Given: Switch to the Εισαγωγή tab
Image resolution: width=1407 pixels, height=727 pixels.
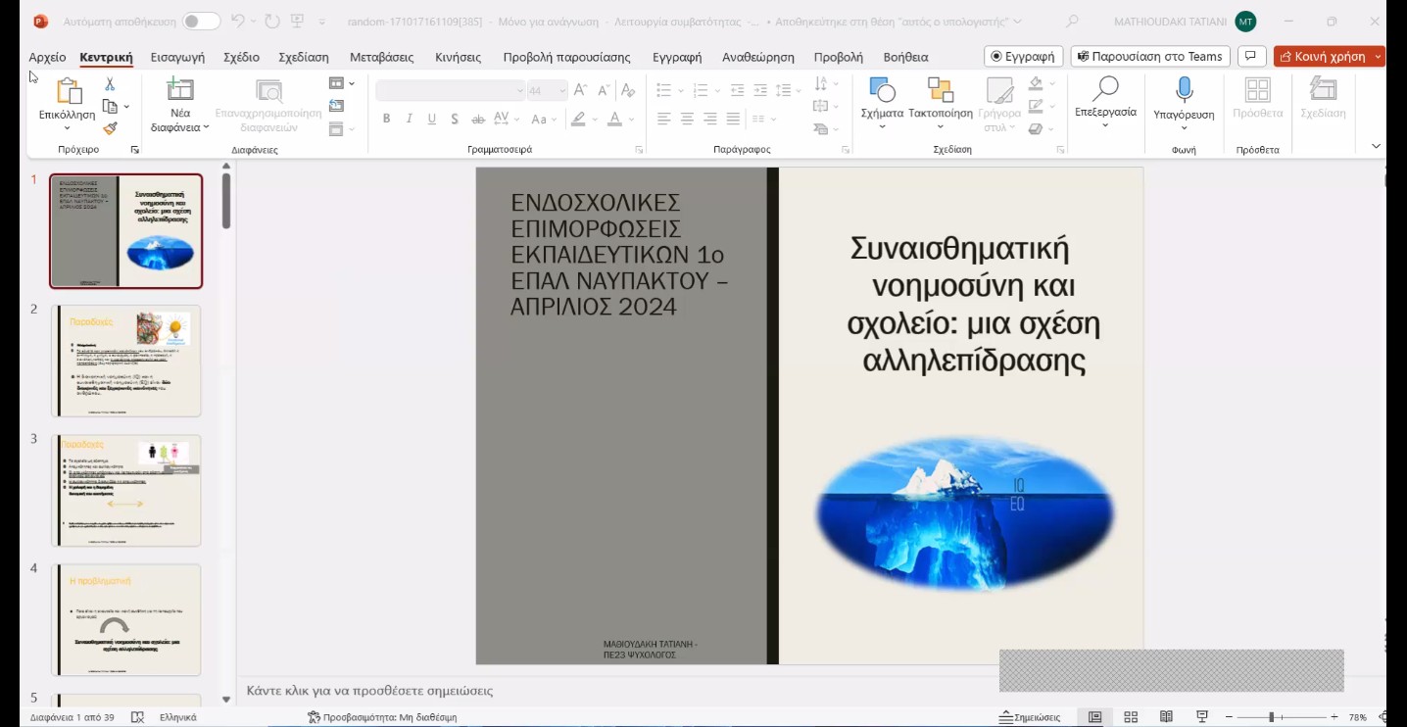Looking at the screenshot, I should coord(177,57).
